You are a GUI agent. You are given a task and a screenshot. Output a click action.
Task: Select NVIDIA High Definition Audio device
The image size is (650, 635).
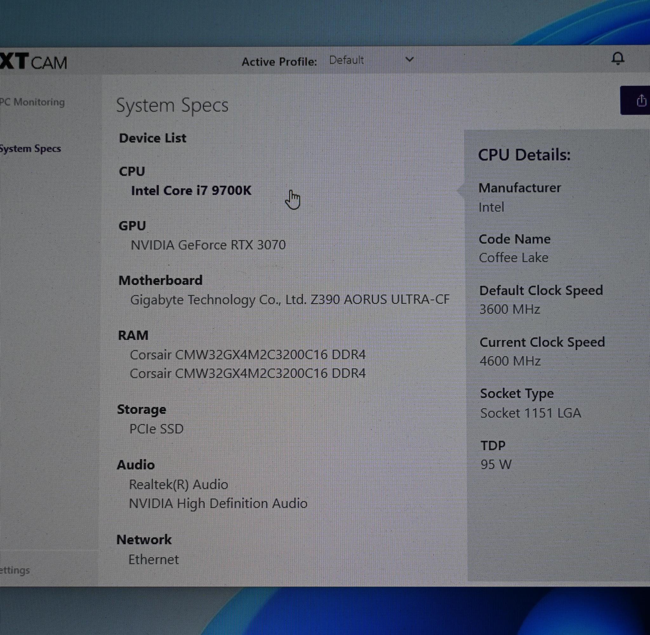[x=218, y=504]
